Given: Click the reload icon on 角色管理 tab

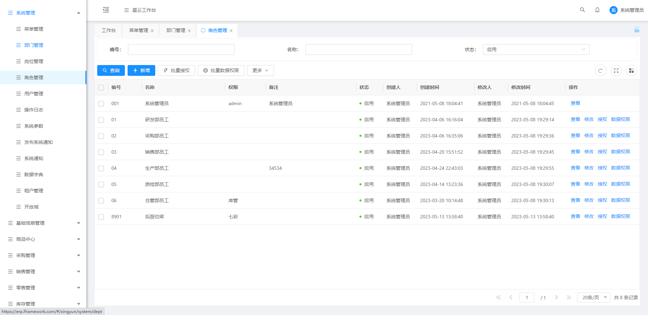Looking at the screenshot, I should 203,30.
